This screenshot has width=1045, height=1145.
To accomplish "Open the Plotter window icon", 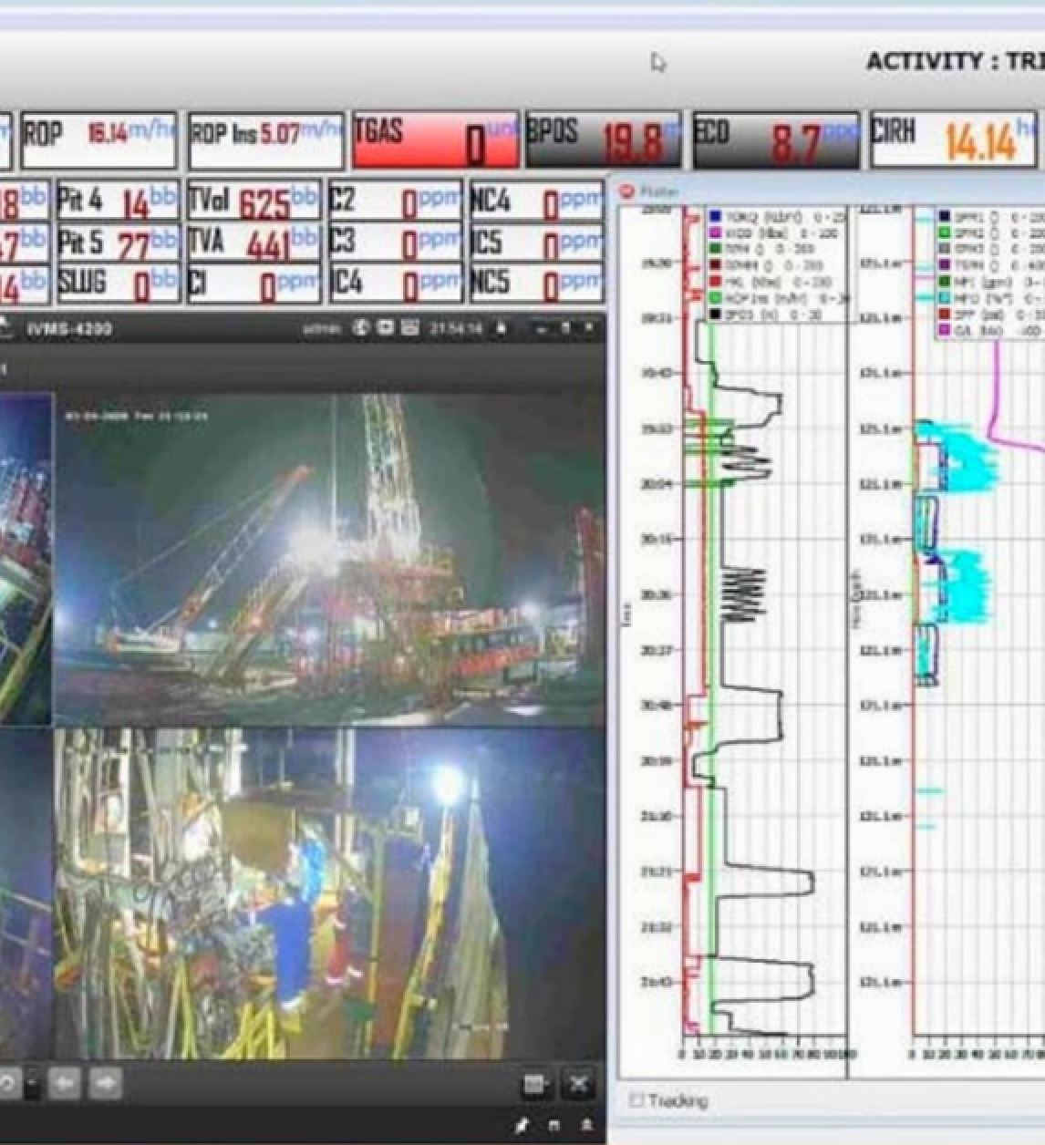I will tap(627, 191).
